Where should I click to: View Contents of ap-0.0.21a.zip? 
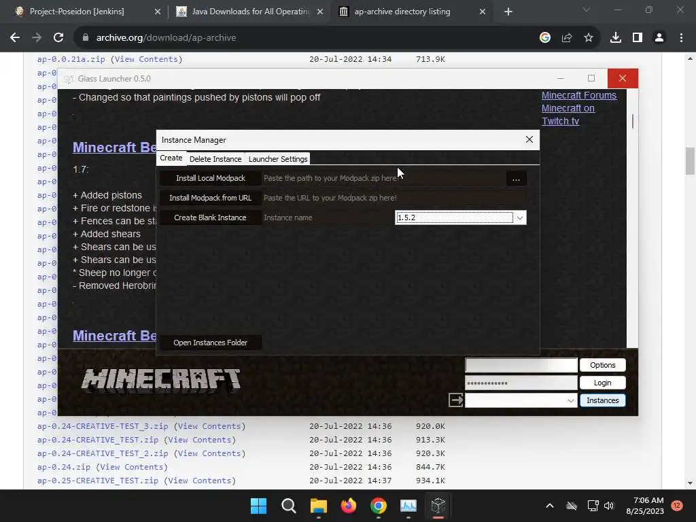[x=146, y=59]
